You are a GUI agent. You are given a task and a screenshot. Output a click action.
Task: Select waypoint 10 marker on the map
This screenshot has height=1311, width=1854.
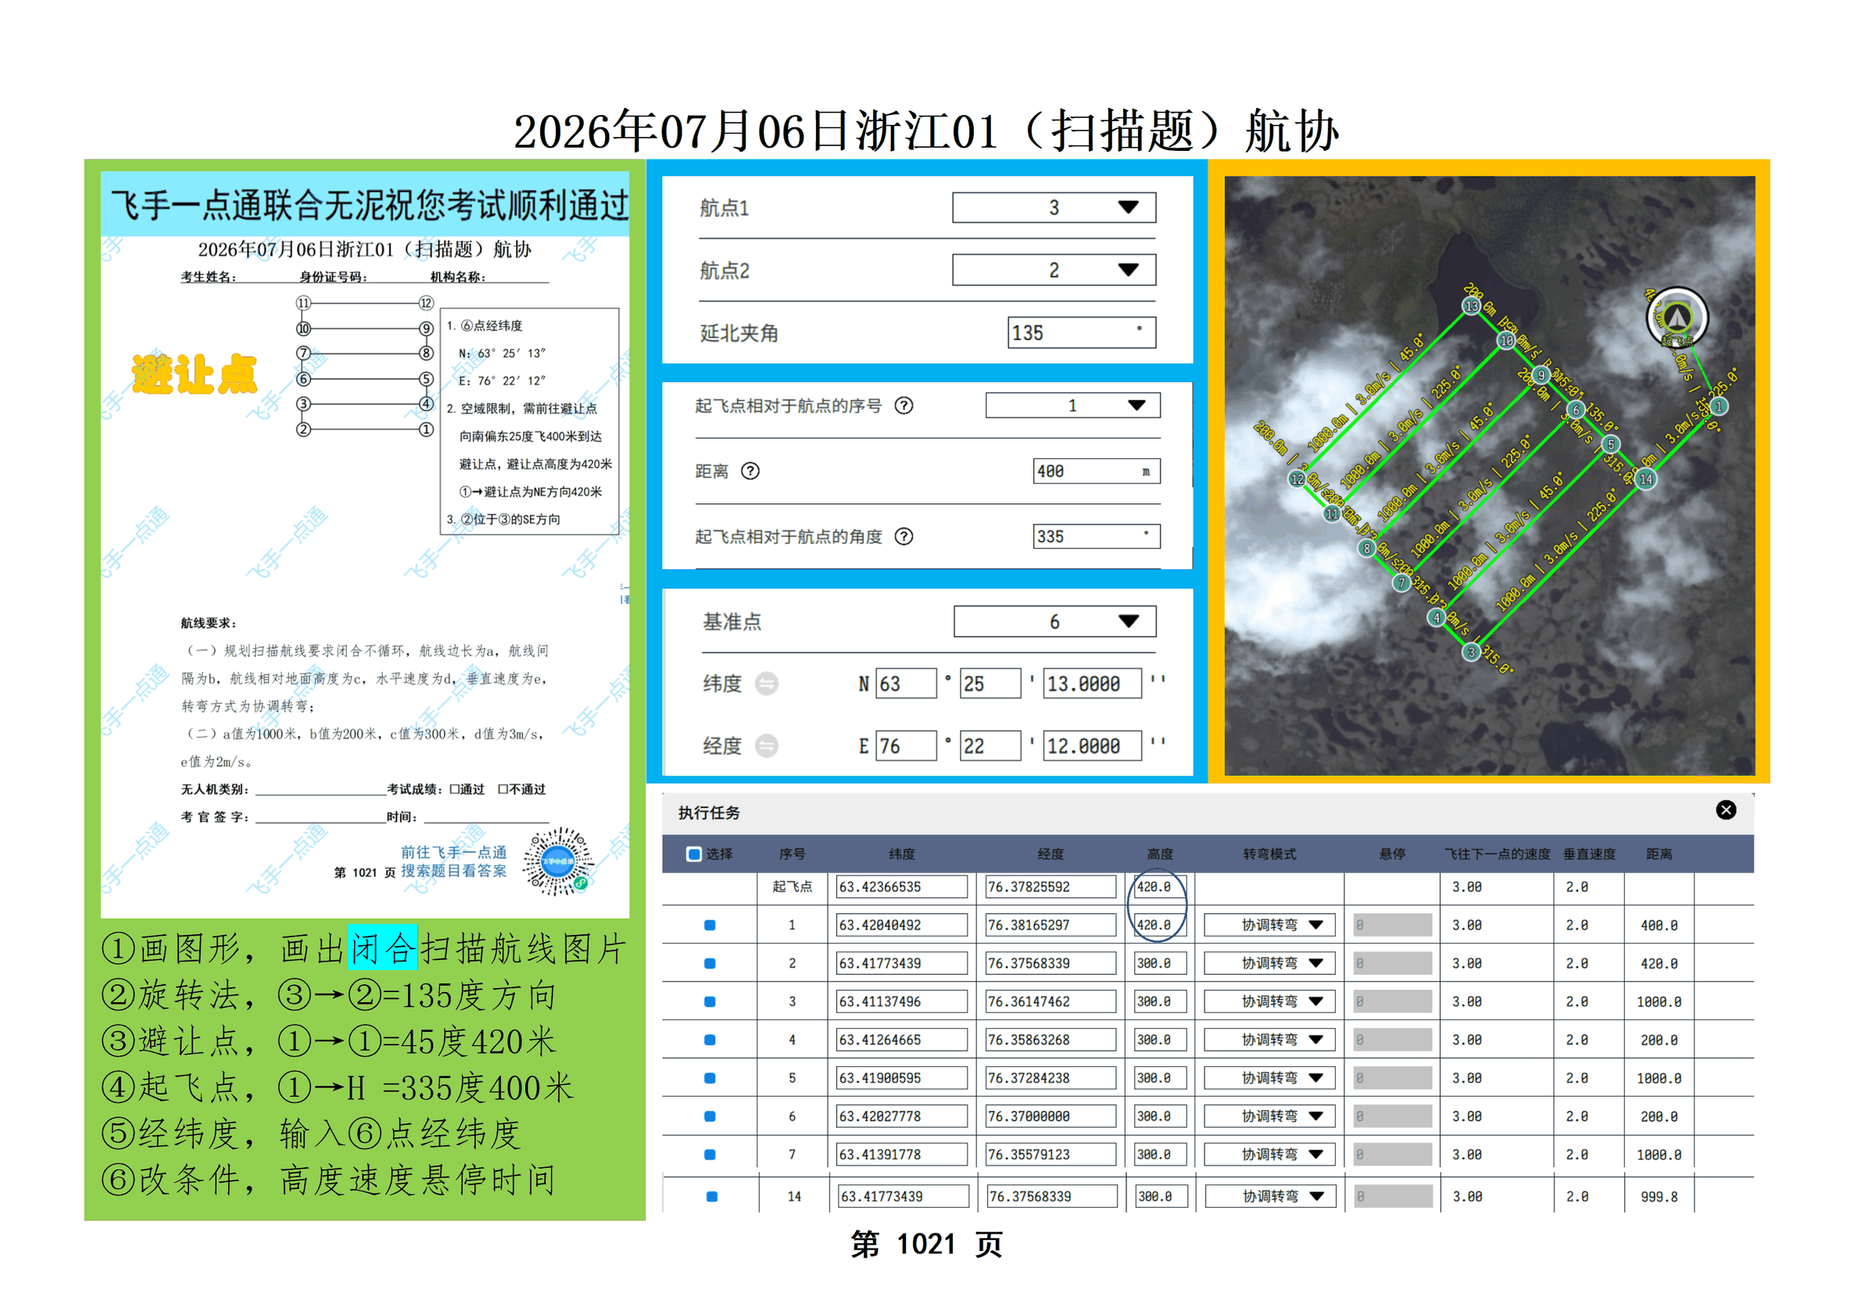(1507, 341)
